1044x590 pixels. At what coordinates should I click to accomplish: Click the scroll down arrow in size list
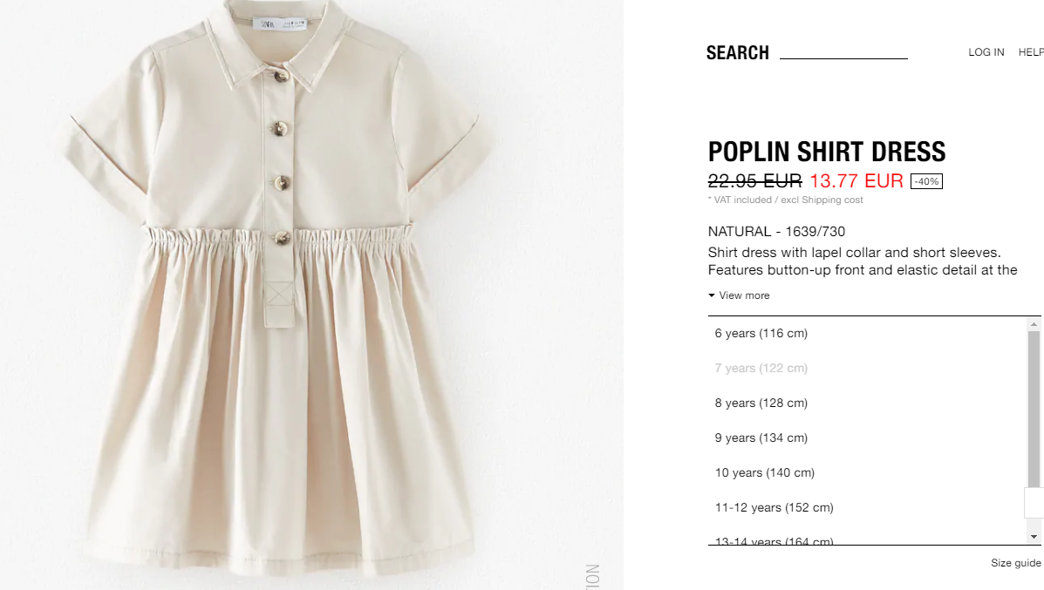tap(1034, 537)
